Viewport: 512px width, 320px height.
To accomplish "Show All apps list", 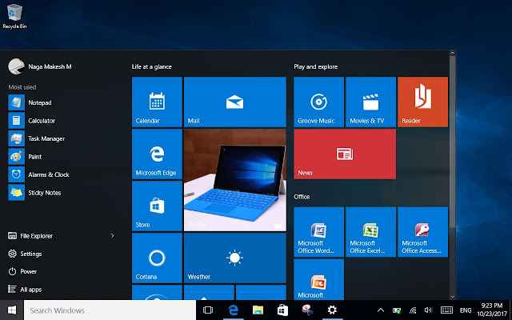I will [x=25, y=290].
